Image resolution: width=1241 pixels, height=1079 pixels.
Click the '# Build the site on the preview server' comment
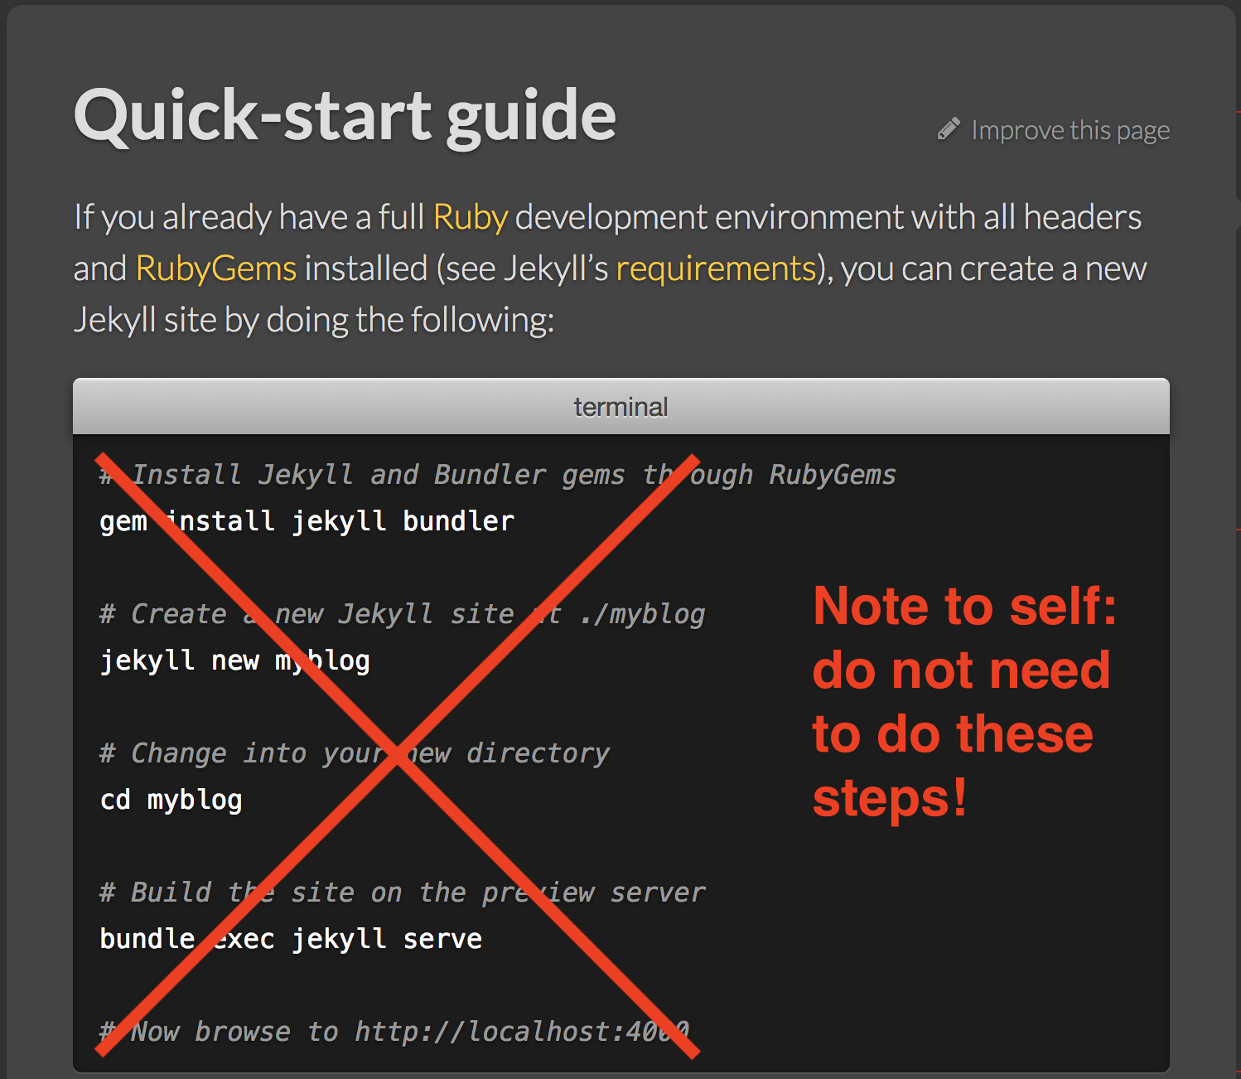pos(402,893)
